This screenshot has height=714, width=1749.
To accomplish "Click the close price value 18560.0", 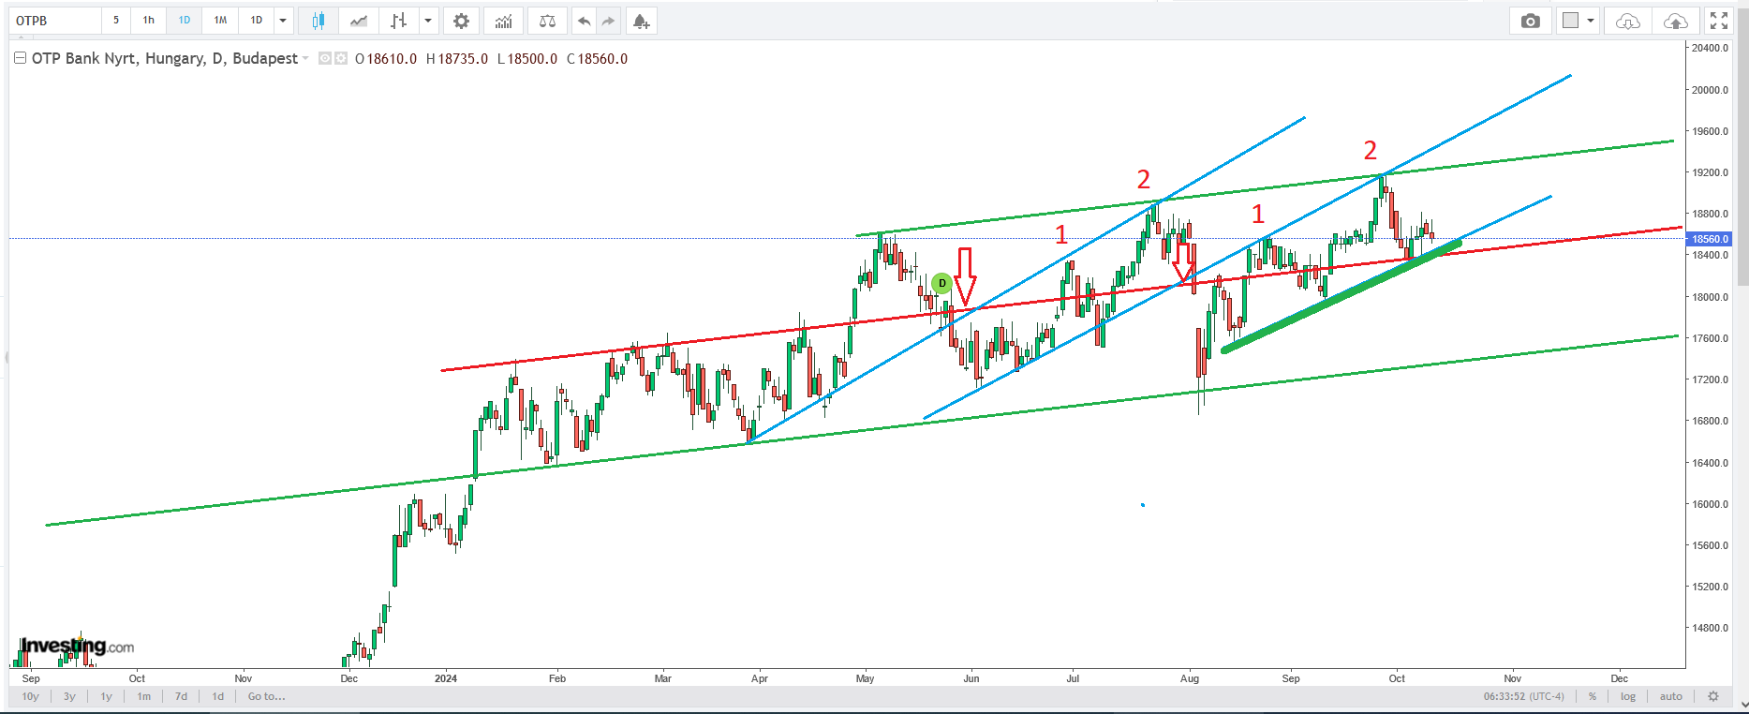I will click(603, 58).
